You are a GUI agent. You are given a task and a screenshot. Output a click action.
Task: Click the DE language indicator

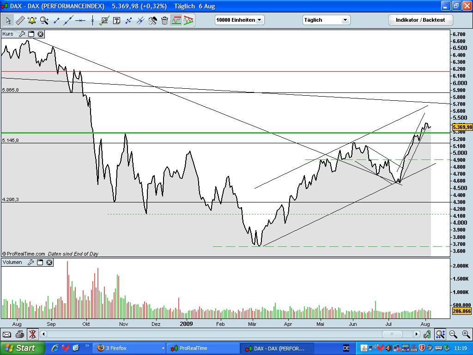346,349
